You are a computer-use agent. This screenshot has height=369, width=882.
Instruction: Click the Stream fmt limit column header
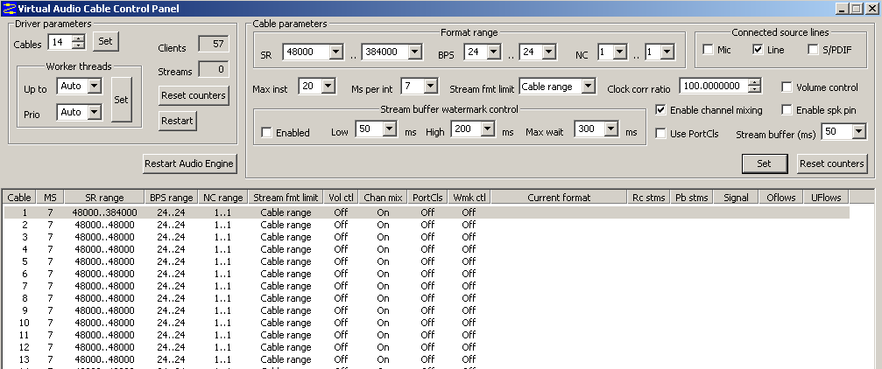pos(286,197)
